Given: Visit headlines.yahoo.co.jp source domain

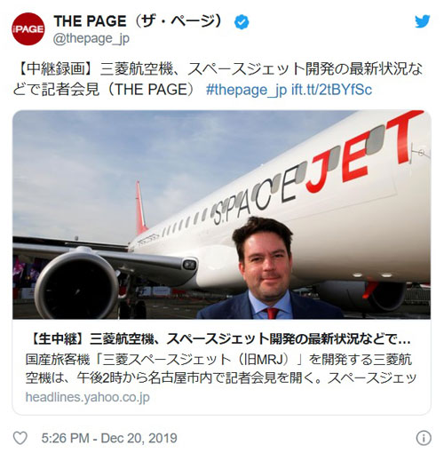Looking at the screenshot, I should [88, 397].
